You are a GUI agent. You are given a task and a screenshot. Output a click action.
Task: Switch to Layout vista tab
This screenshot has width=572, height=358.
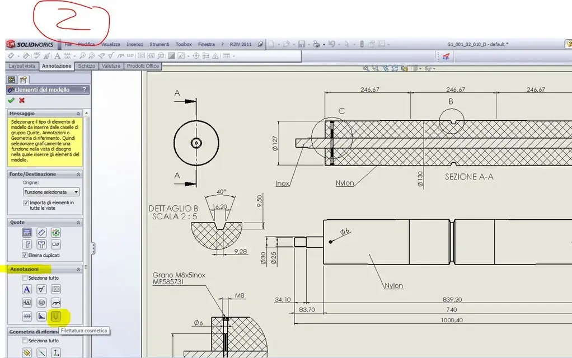click(22, 66)
